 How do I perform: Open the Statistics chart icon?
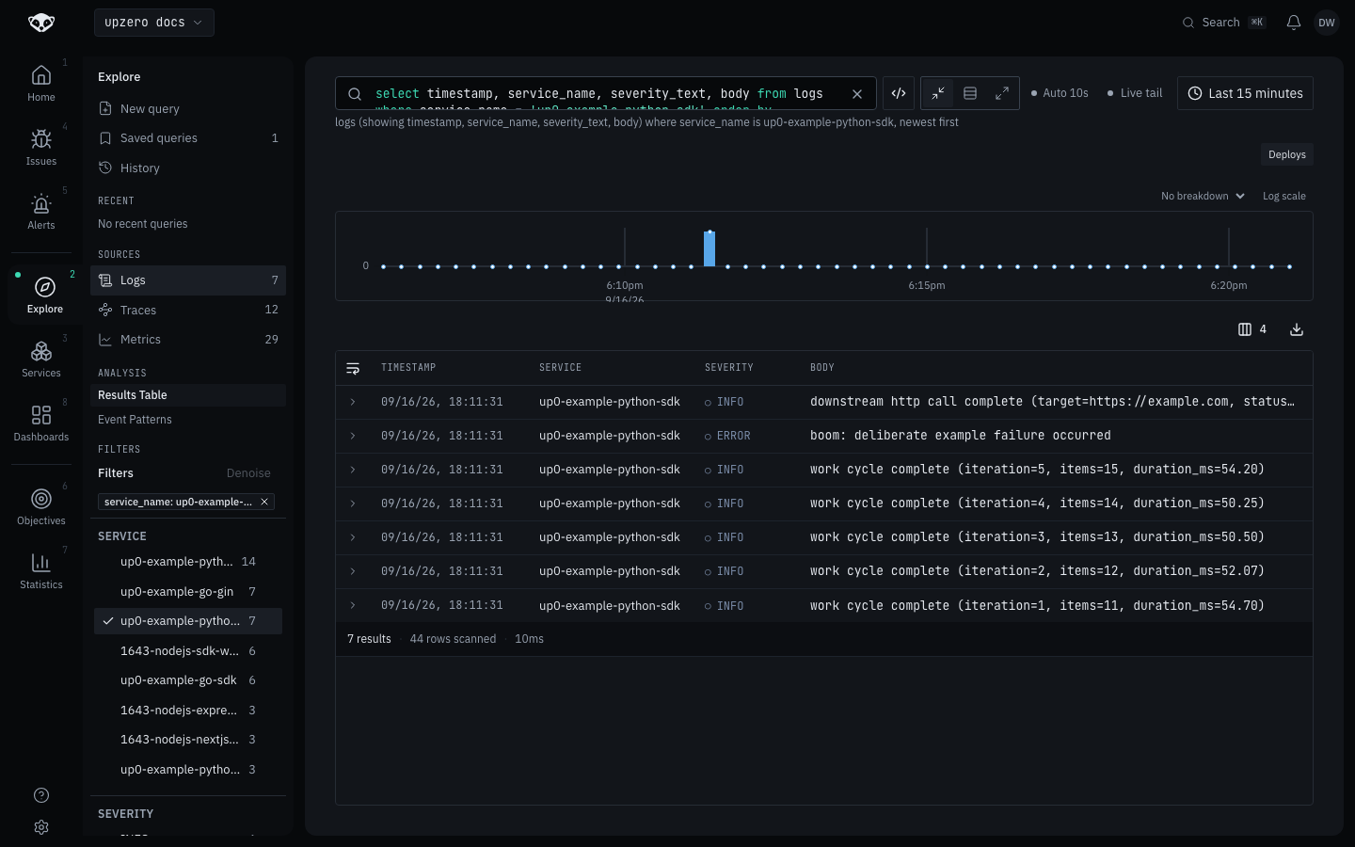(x=41, y=570)
